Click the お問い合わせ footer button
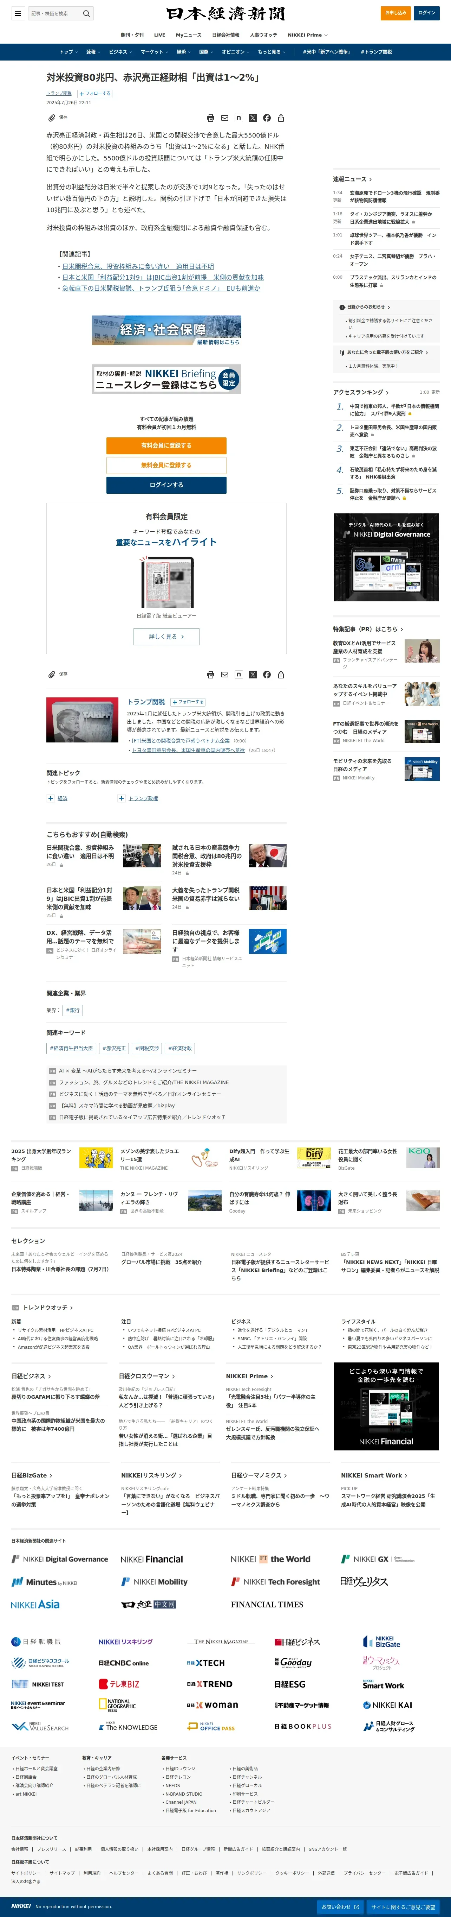 [340, 1907]
